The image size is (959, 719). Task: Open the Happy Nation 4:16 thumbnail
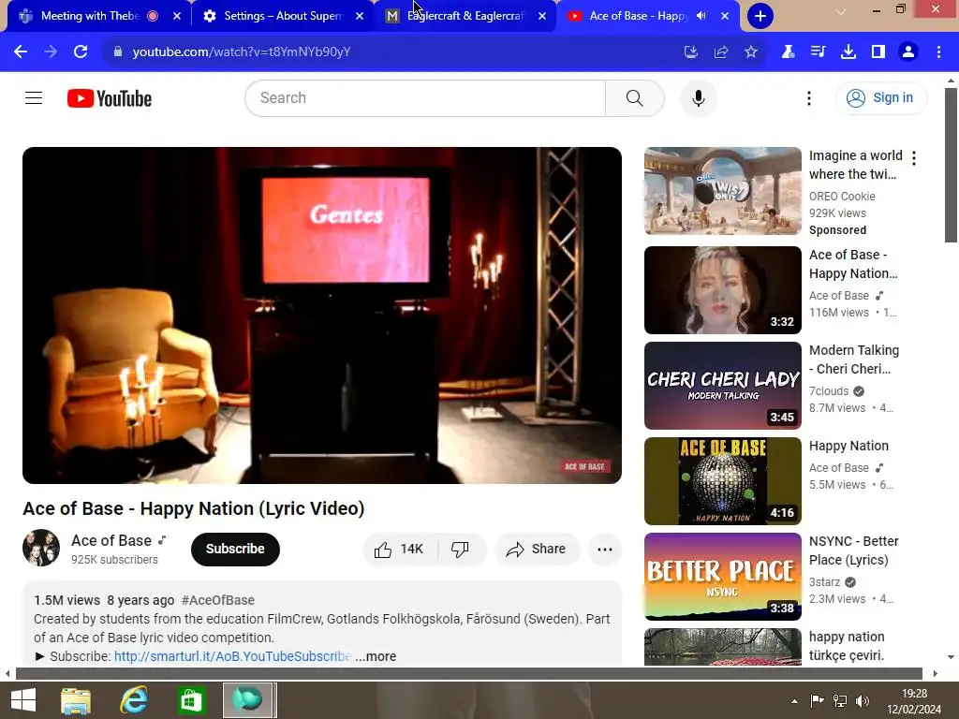(x=722, y=480)
